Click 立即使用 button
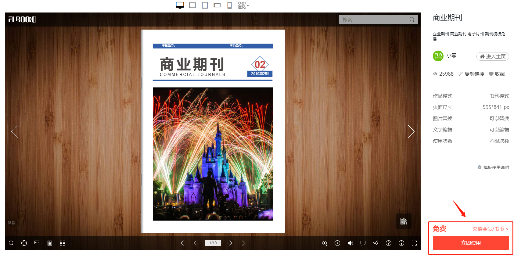This screenshot has width=521, height=258. (x=471, y=243)
